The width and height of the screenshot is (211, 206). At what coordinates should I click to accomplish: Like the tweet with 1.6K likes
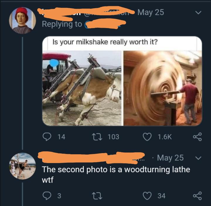[147, 137]
